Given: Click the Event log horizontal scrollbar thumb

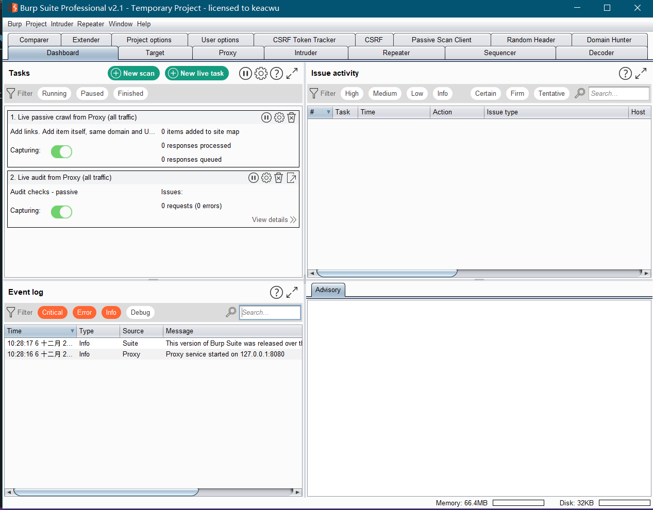Looking at the screenshot, I should [x=106, y=492].
